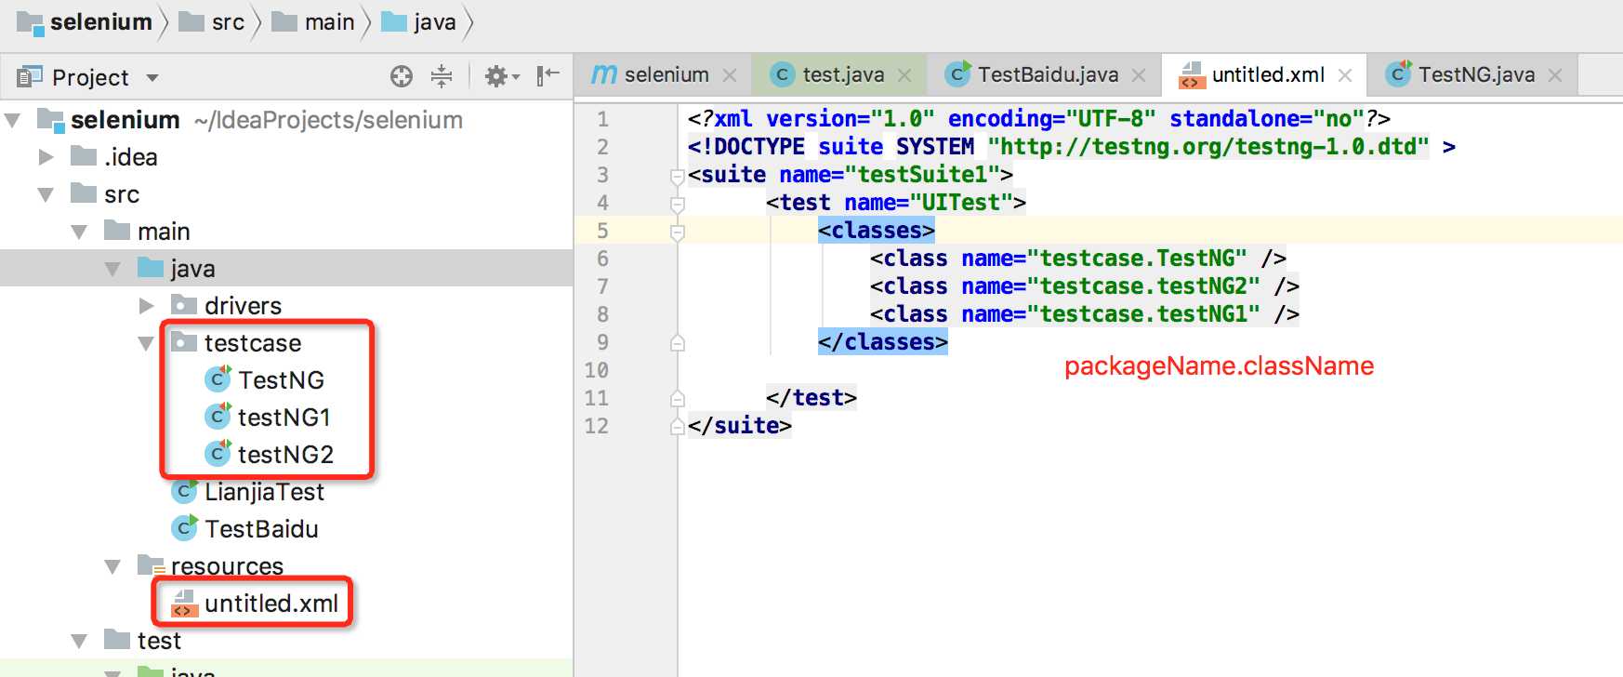The image size is (1623, 677).
Task: Expand the drivers package
Action: [x=146, y=306]
